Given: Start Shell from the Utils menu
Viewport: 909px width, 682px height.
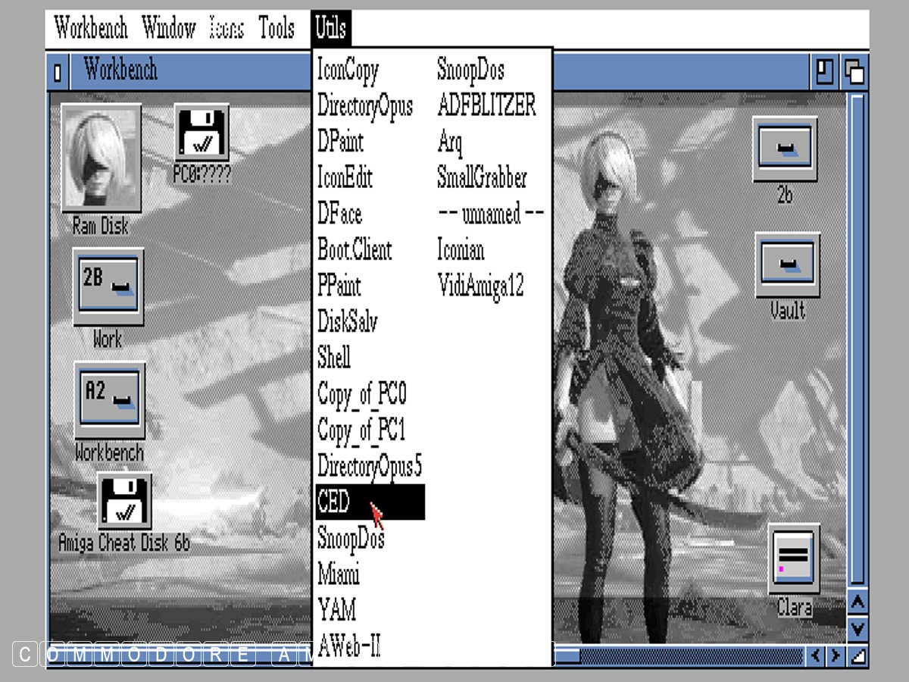Looking at the screenshot, I should [334, 358].
